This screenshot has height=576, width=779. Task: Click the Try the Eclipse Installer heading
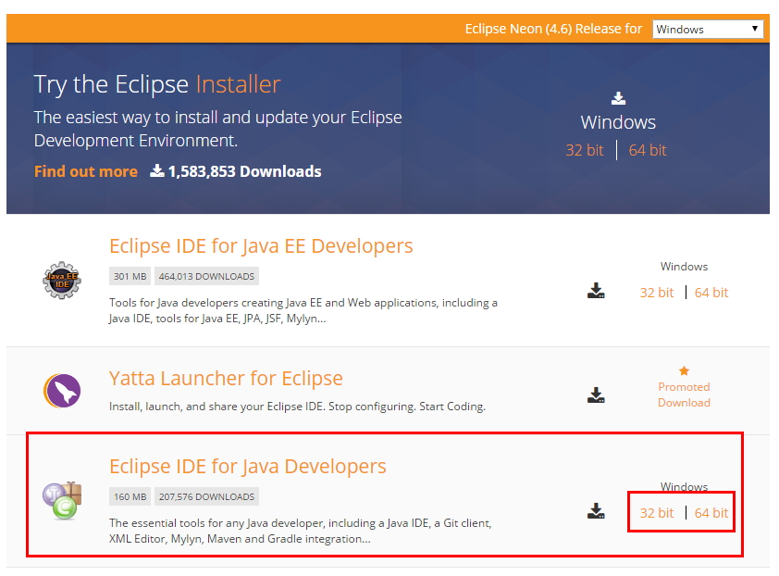(x=157, y=84)
